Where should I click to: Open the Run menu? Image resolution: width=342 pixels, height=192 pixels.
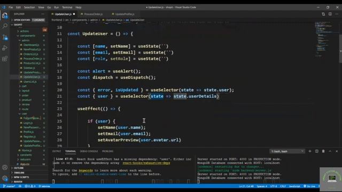pyautogui.click(x=57, y=7)
